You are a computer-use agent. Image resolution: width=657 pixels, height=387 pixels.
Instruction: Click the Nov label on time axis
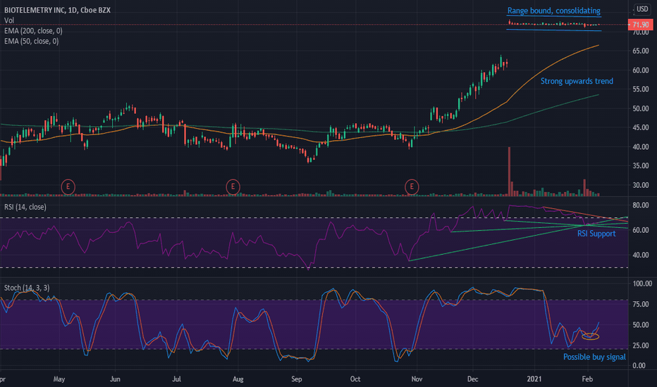point(417,379)
